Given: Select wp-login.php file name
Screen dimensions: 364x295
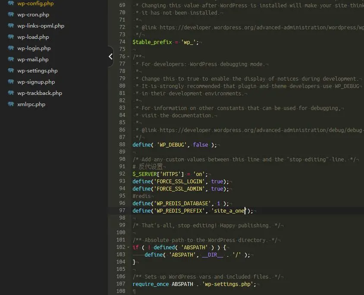Looking at the screenshot, I should [34, 48].
